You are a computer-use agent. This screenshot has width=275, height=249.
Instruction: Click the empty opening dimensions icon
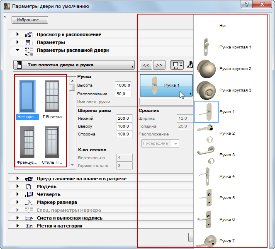tap(177, 65)
